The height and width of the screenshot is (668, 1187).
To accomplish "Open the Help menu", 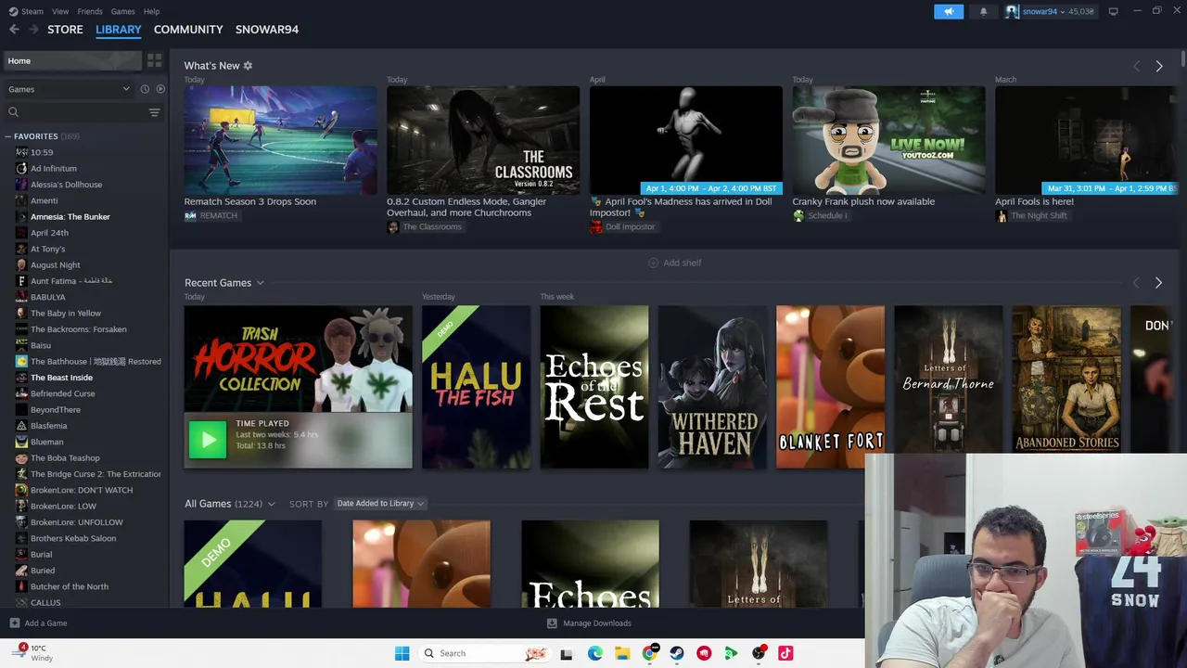I will pyautogui.click(x=151, y=11).
